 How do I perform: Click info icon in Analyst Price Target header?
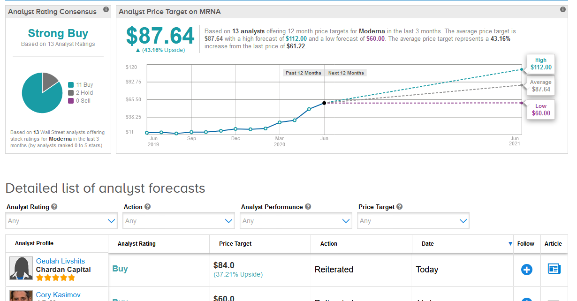coord(563,9)
